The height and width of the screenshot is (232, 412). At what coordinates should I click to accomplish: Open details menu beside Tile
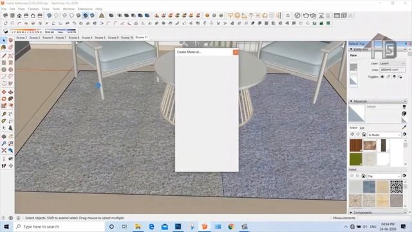coord(404,176)
